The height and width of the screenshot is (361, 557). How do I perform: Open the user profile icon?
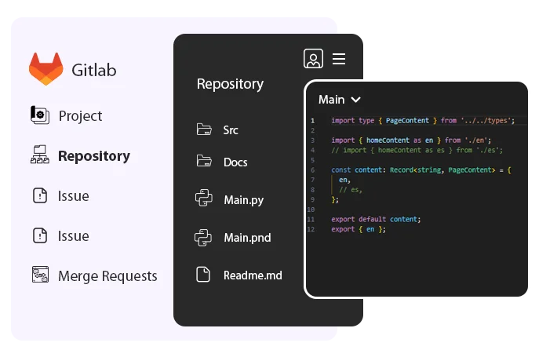313,59
